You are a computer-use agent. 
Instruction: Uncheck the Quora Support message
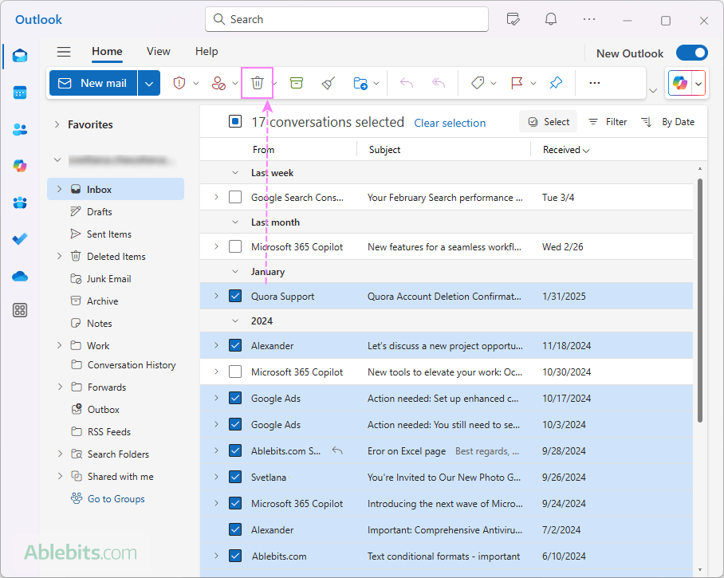(x=235, y=297)
